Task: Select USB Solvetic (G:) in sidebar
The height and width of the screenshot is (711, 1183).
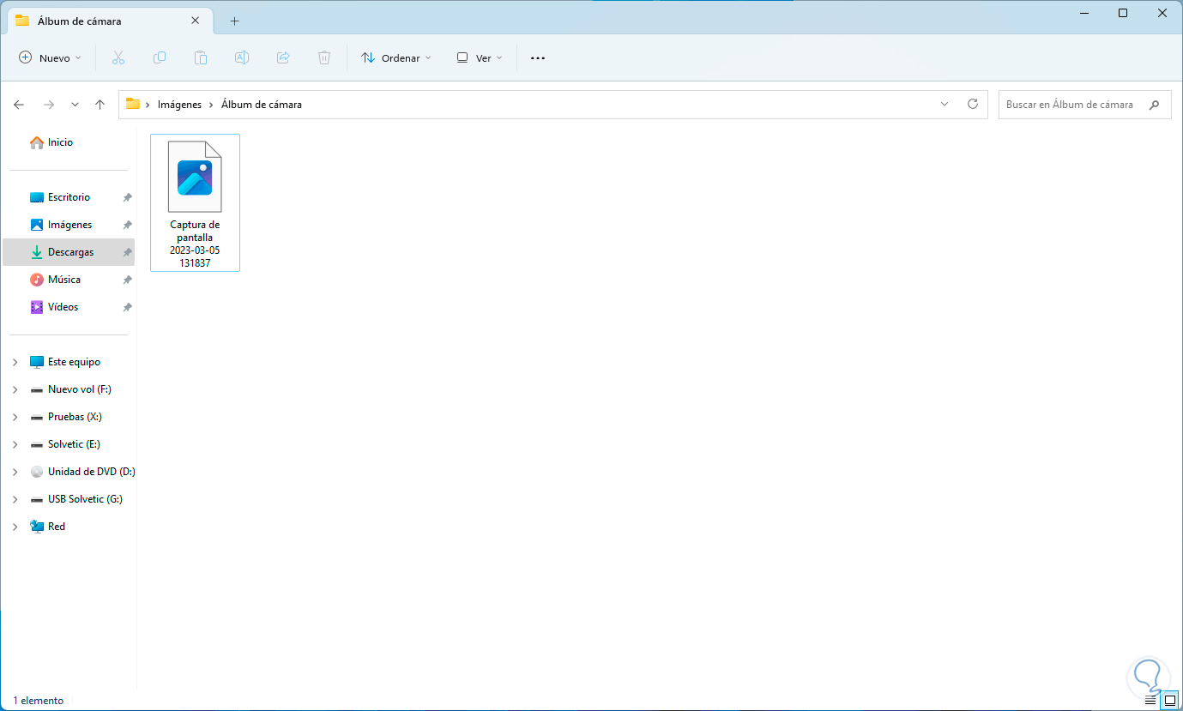Action: 86,499
